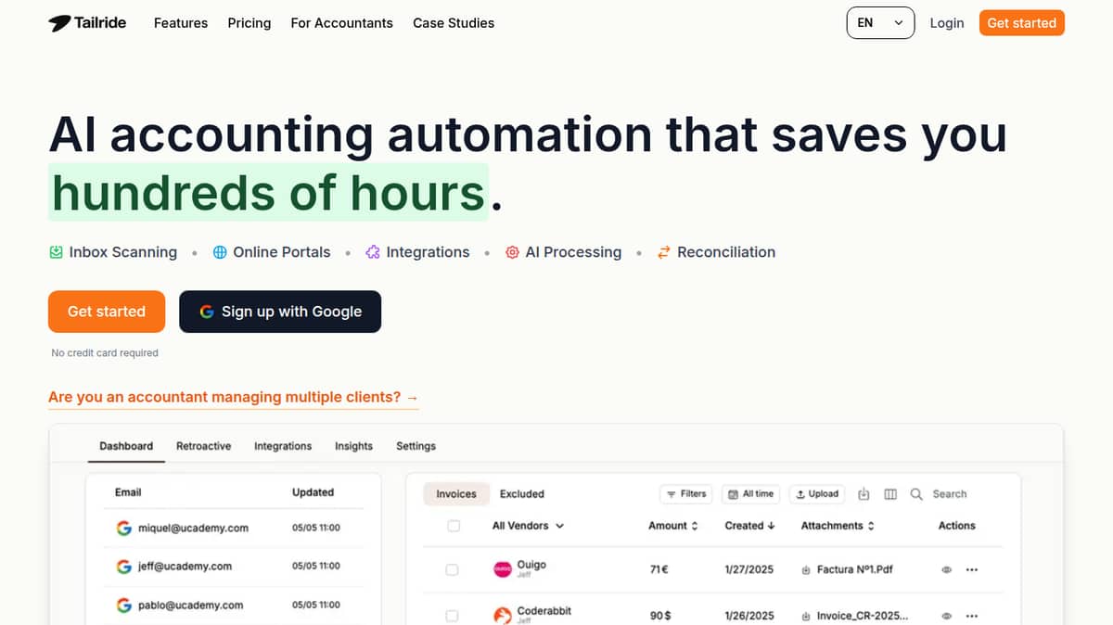The height and width of the screenshot is (625, 1113).
Task: Click the Google icon beside pablo@ucademy.com
Action: 123,605
